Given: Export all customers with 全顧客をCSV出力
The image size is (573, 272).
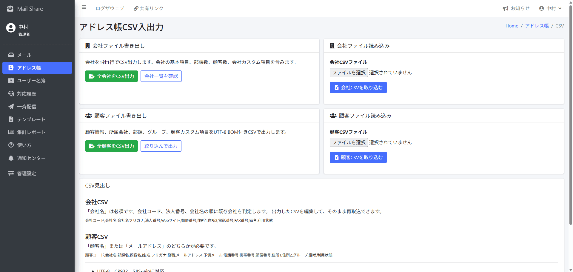Looking at the screenshot, I should (x=112, y=146).
